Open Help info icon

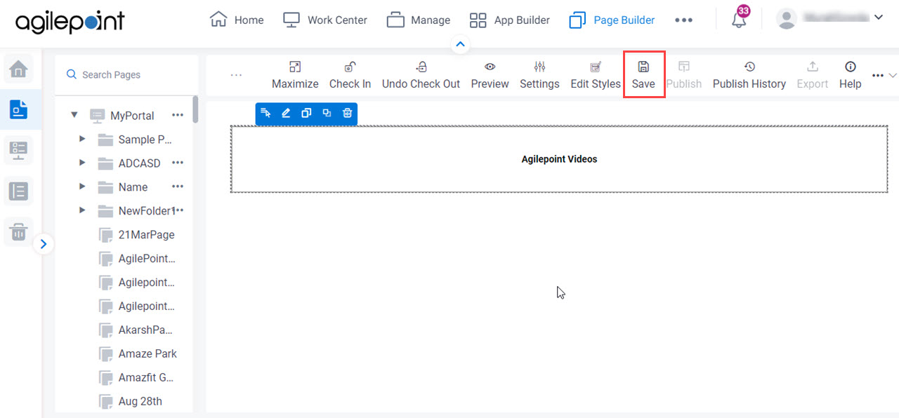(x=851, y=67)
